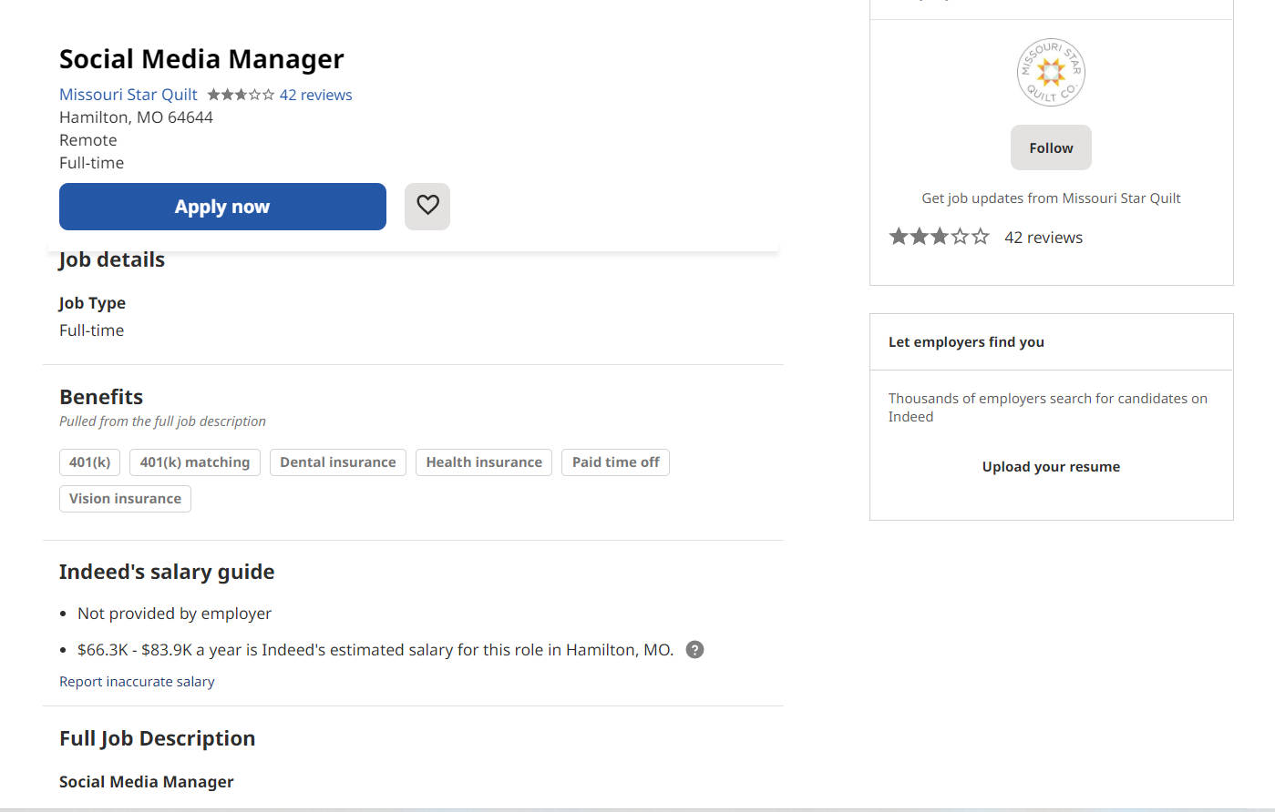Screen dimensions: 1275x812
Task: Open the Missouri Star Quilt company link
Action: [x=129, y=95]
